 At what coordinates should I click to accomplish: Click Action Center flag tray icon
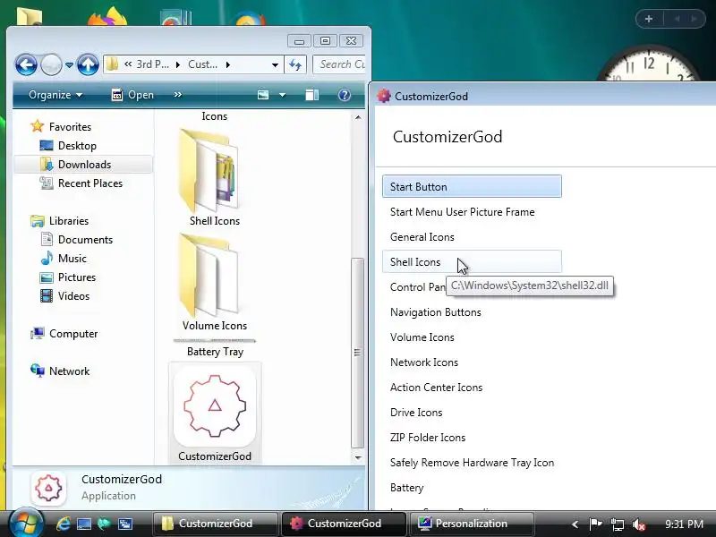tap(595, 524)
